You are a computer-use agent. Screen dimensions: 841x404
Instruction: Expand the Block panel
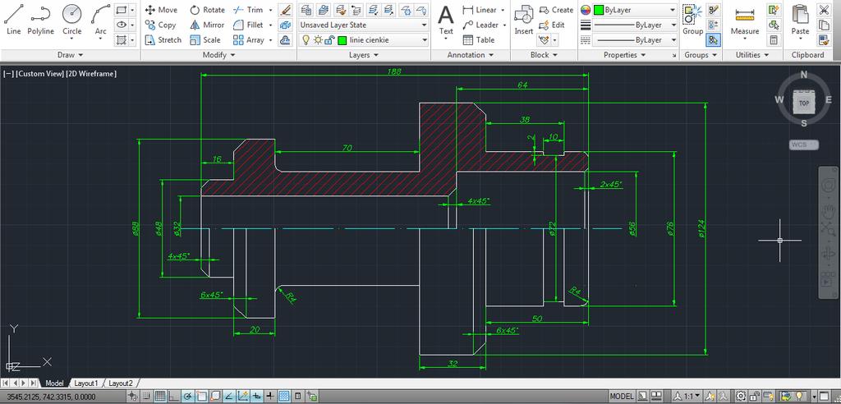544,55
